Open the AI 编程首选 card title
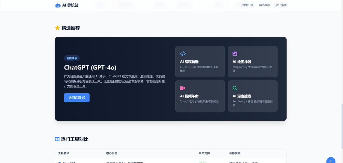 pos(189,62)
